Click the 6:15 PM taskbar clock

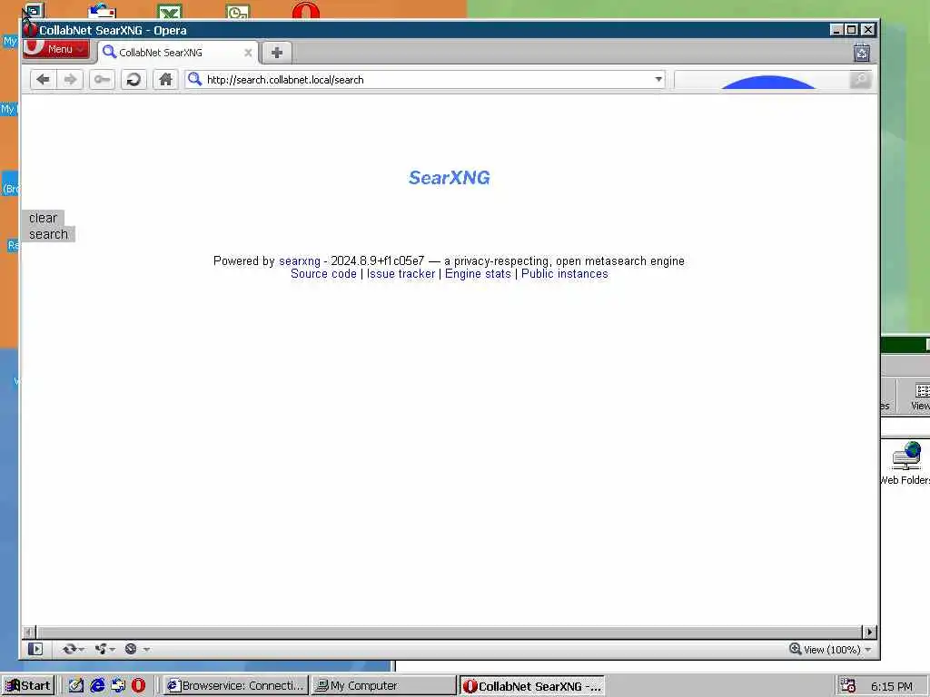(892, 686)
